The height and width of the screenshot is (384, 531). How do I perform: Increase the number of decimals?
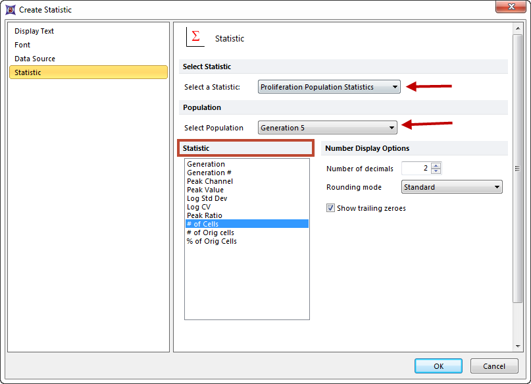pos(436,165)
